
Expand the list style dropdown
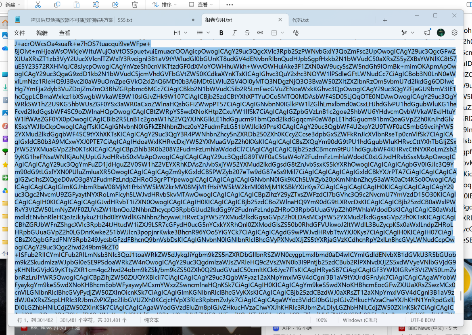coord(203,33)
